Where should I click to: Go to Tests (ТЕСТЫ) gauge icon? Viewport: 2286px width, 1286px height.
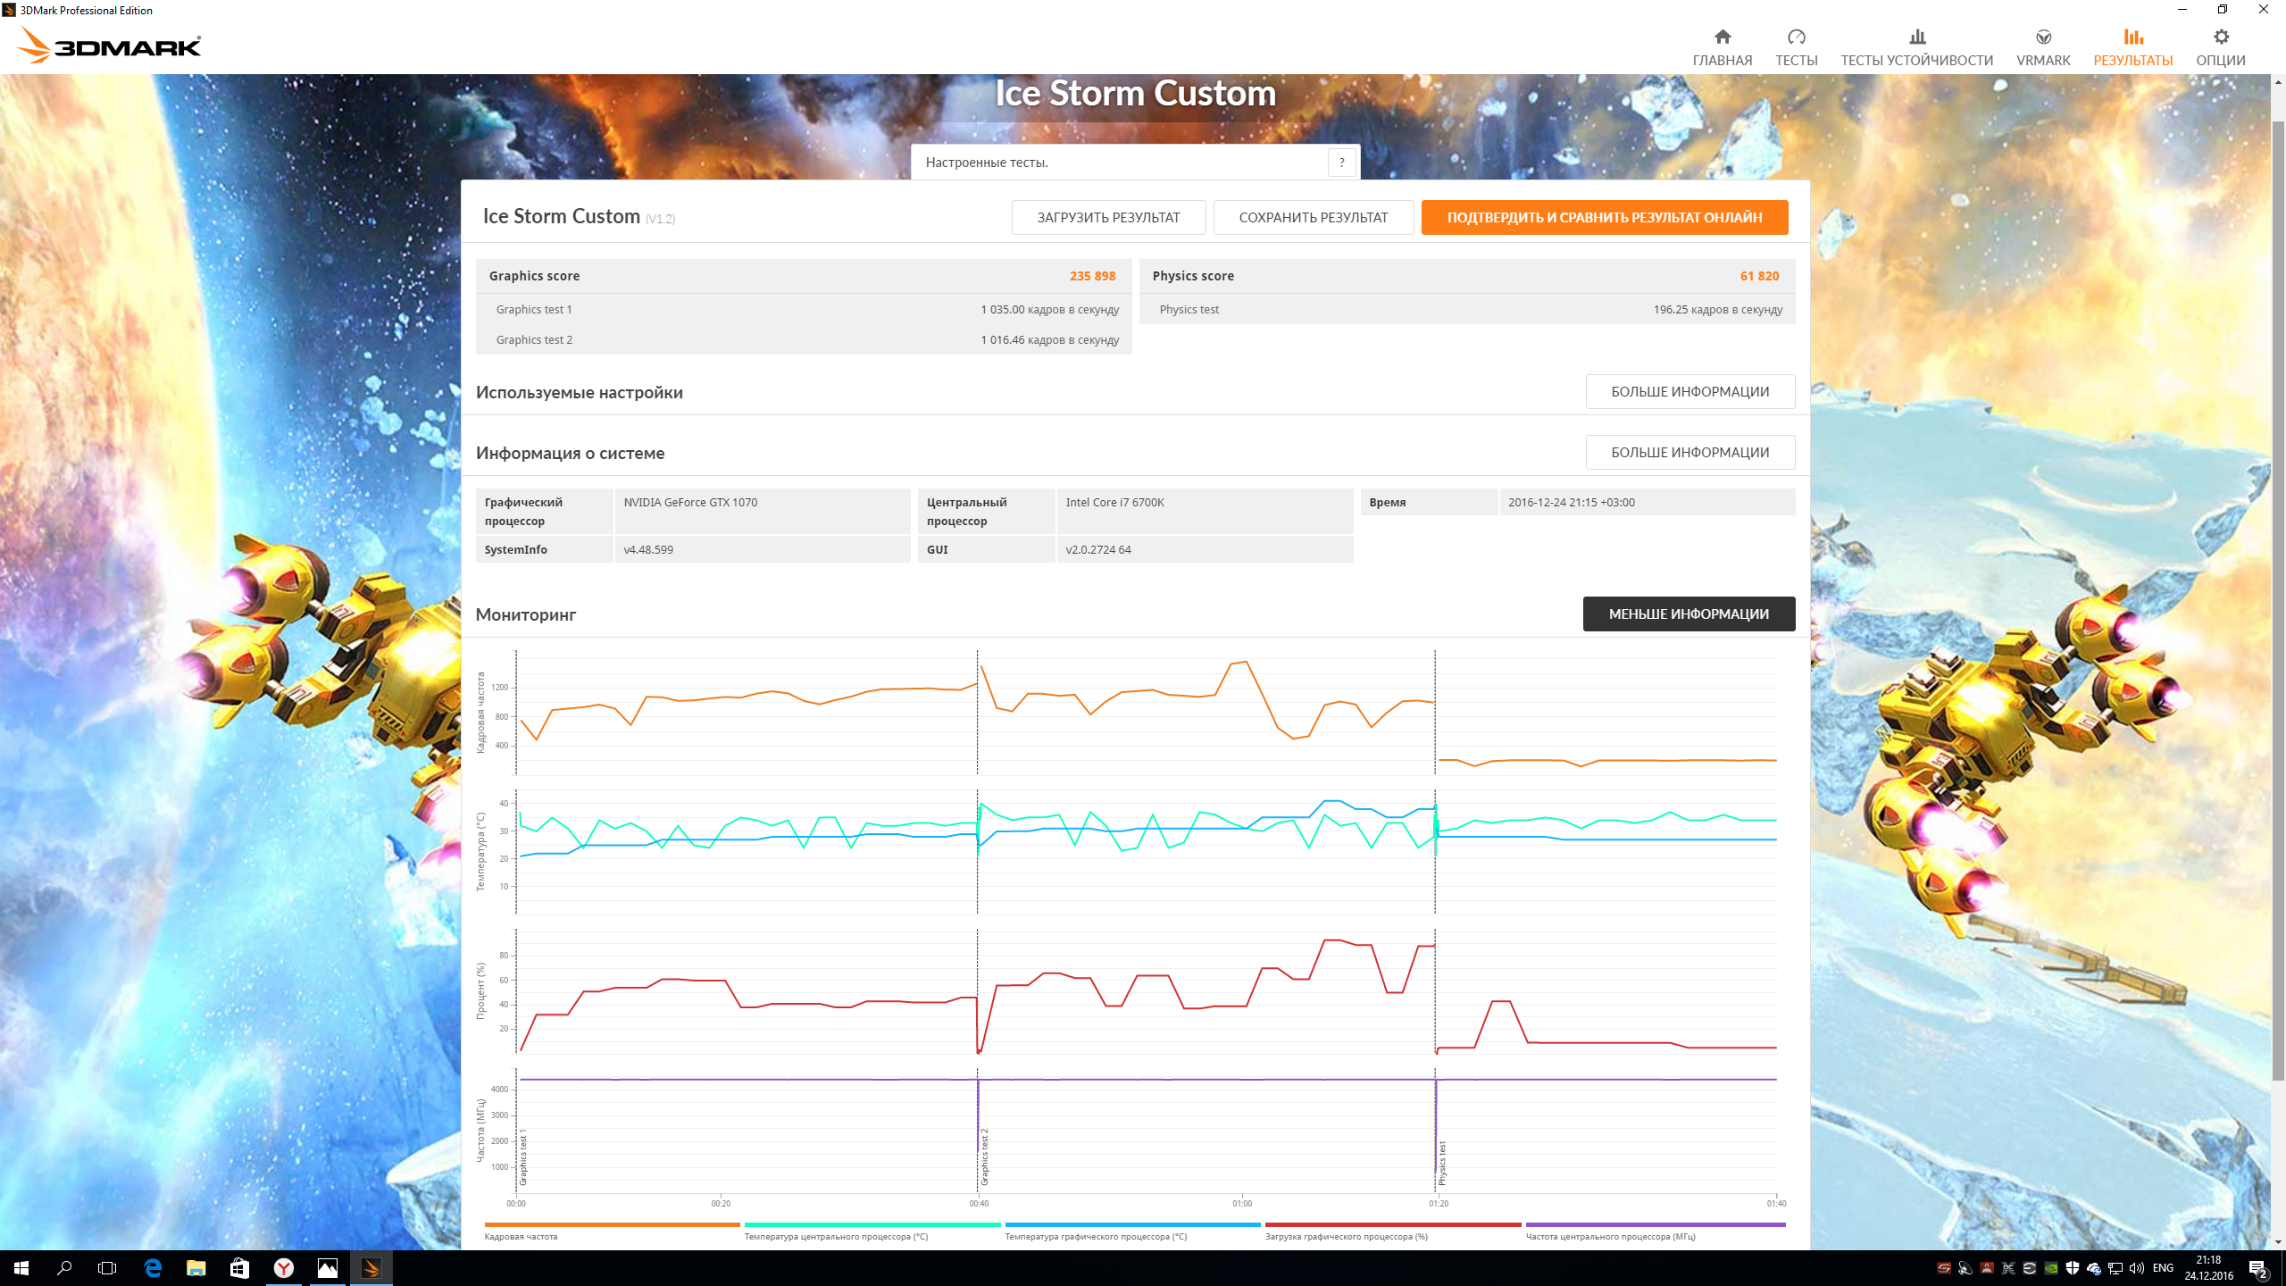click(x=1796, y=38)
